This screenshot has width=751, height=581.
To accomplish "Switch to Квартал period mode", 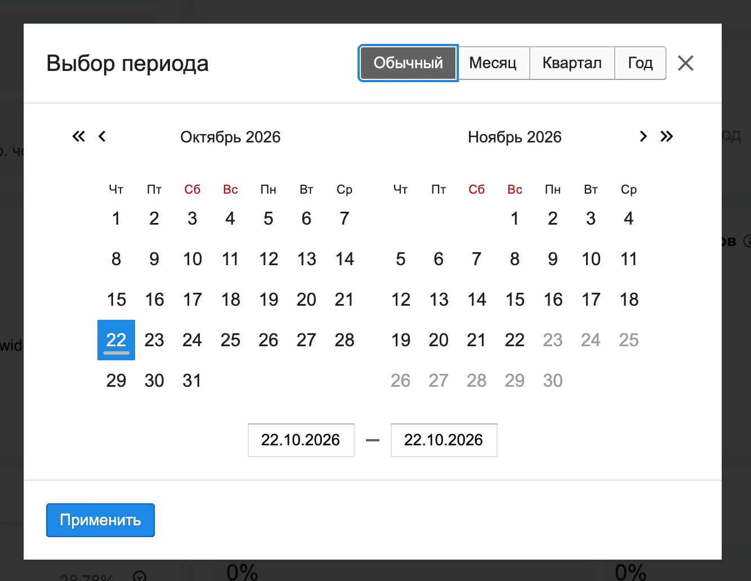I will click(572, 63).
